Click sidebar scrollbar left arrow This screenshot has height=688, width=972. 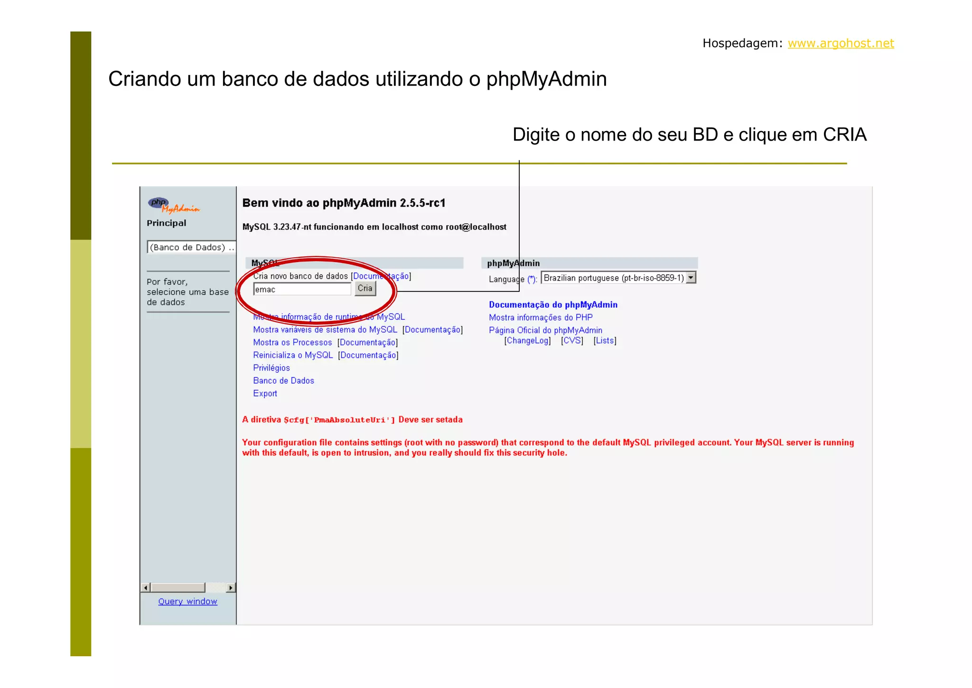146,588
